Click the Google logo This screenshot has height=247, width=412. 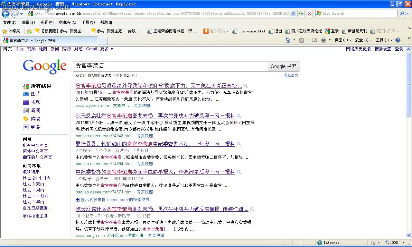coord(45,66)
